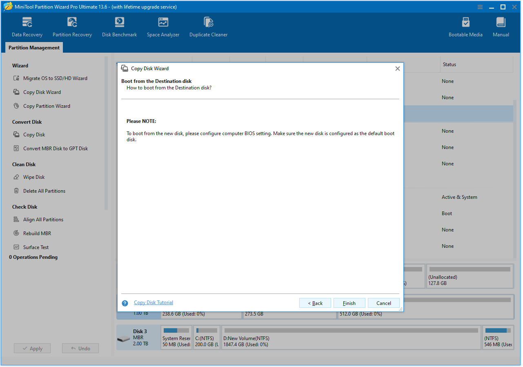Close the Copy Disk Wizard dialog

click(397, 69)
